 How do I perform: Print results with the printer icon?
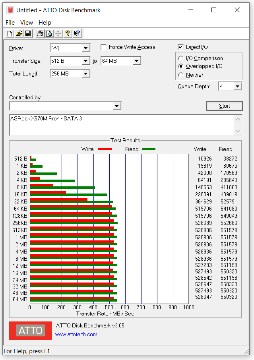tap(40, 34)
